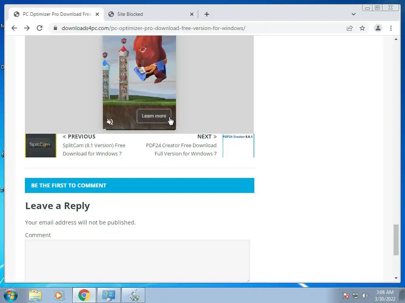Click the padlock site info icon
This screenshot has width=405, height=303.
[55, 28]
